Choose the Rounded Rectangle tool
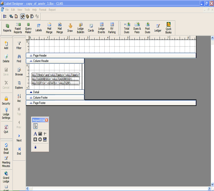The height and width of the screenshot is (191, 214). point(40,139)
